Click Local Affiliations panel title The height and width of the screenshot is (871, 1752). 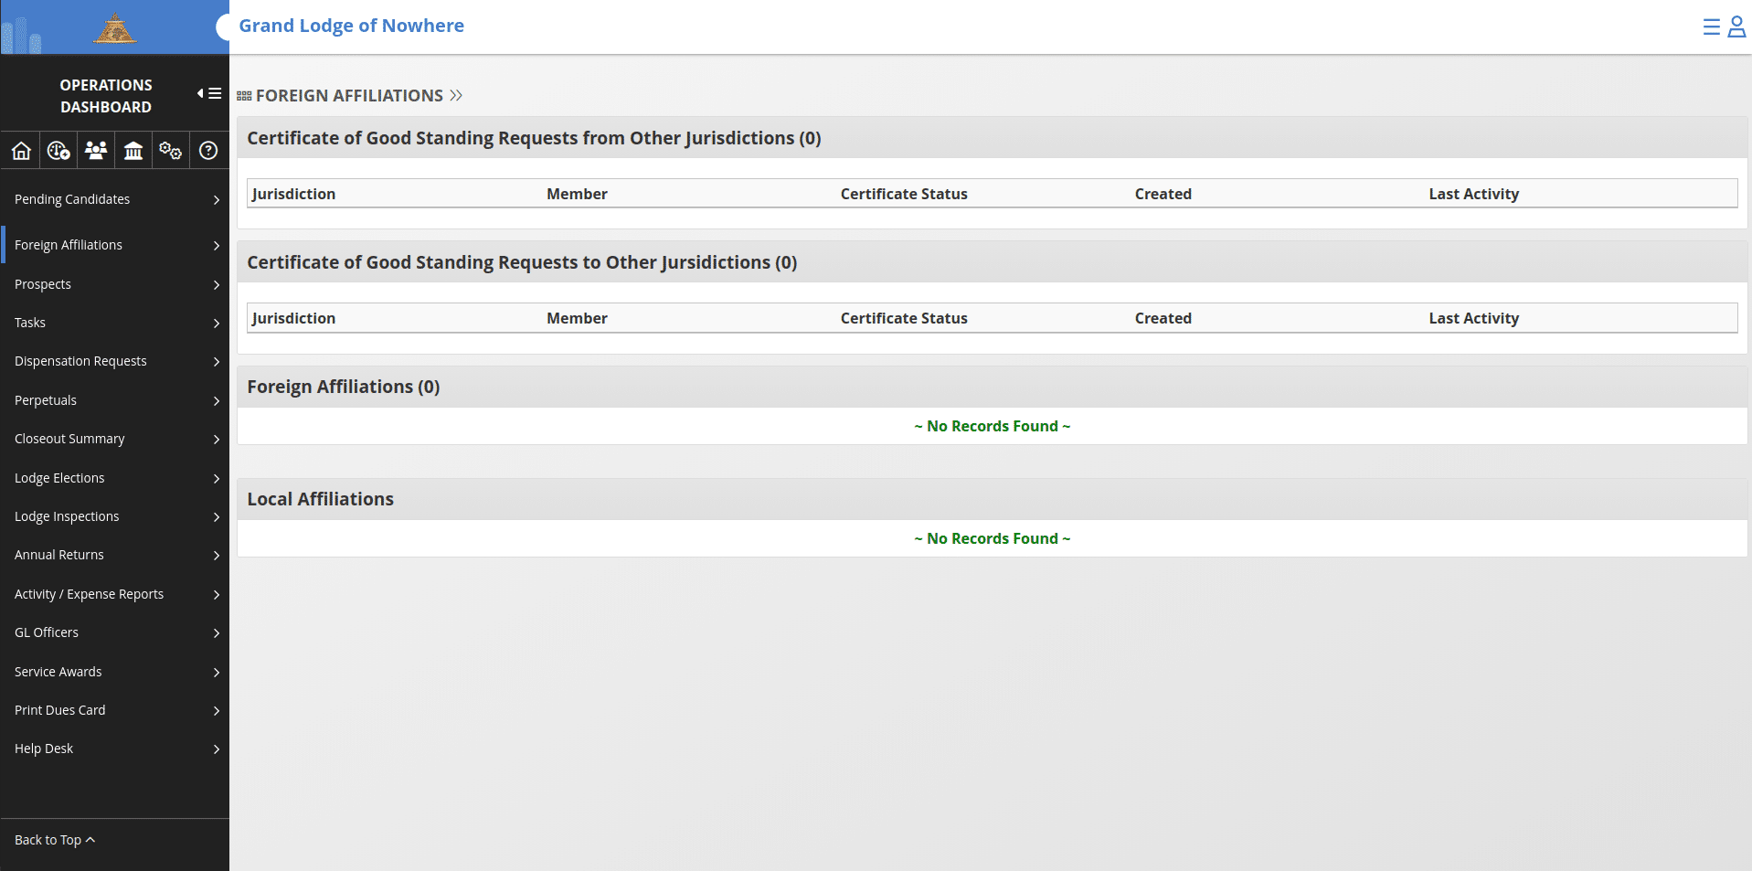click(x=320, y=499)
